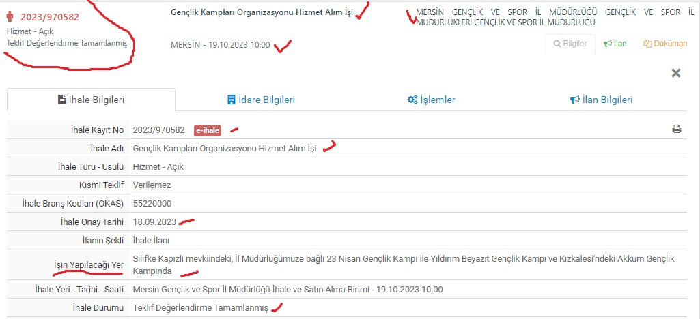
Task: Click the İhale Onay Tarihi label
Action: 92,222
